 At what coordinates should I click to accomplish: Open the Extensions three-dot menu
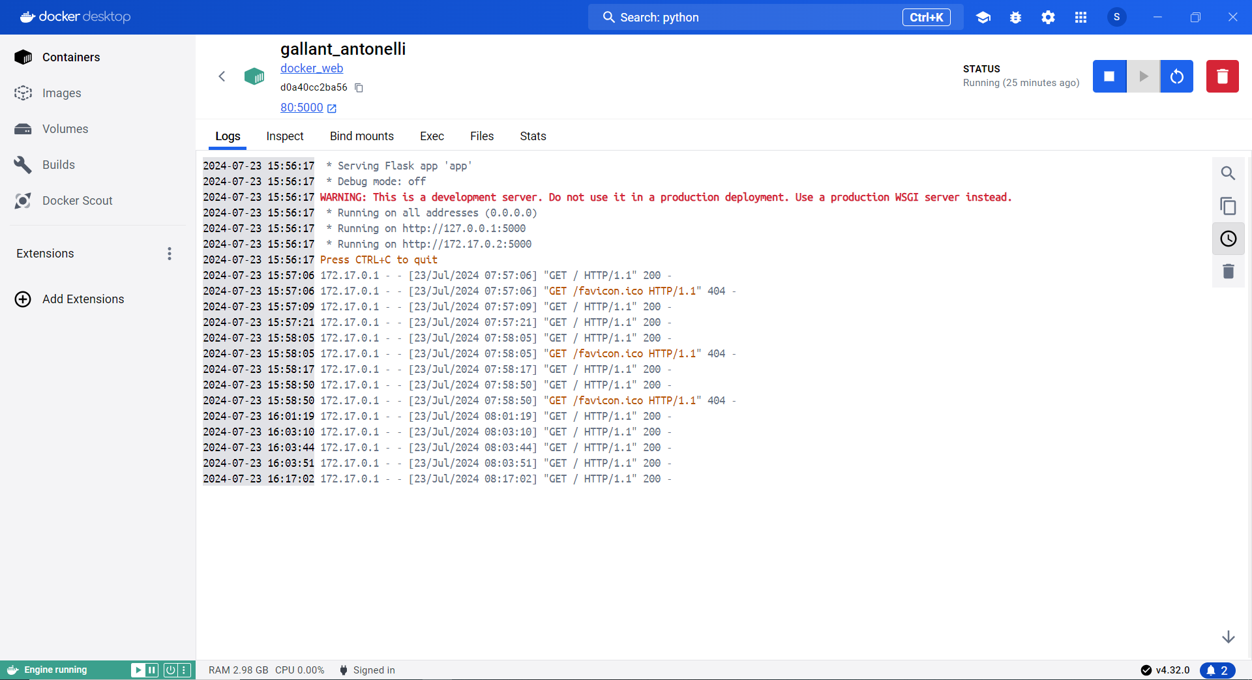(x=170, y=254)
